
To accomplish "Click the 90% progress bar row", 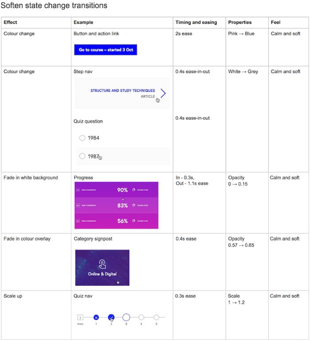I will click(x=117, y=190).
